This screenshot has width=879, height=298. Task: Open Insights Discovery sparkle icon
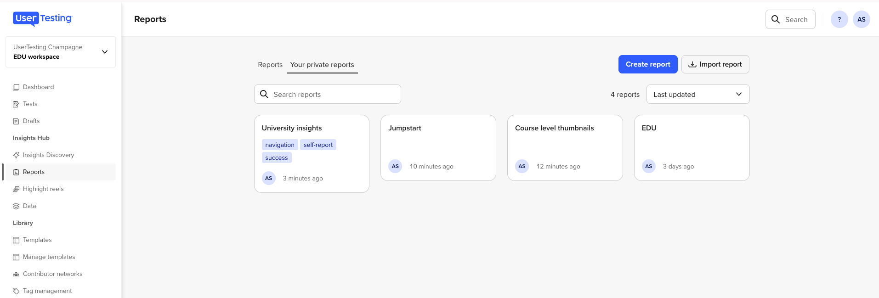coord(16,155)
